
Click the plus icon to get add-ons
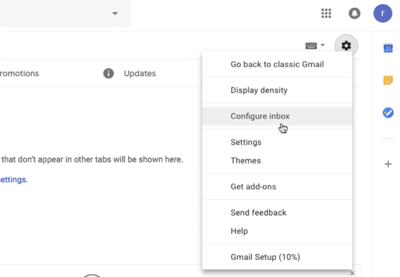pos(388,164)
